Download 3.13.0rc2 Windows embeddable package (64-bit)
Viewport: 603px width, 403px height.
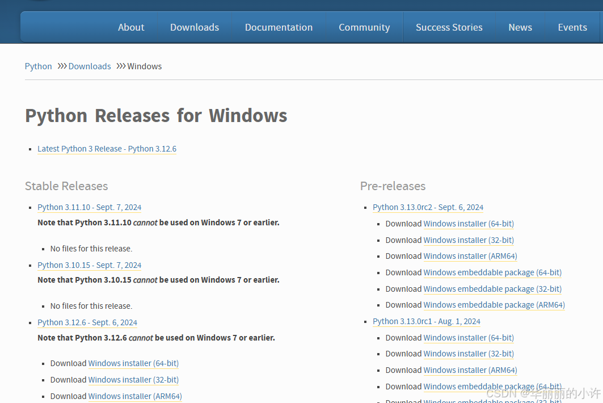(492, 272)
